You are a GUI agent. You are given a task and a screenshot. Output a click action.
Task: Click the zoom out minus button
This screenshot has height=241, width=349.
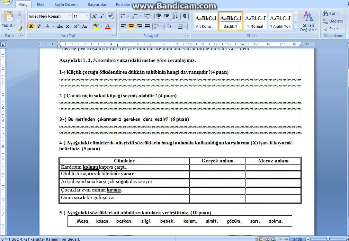(x=307, y=239)
